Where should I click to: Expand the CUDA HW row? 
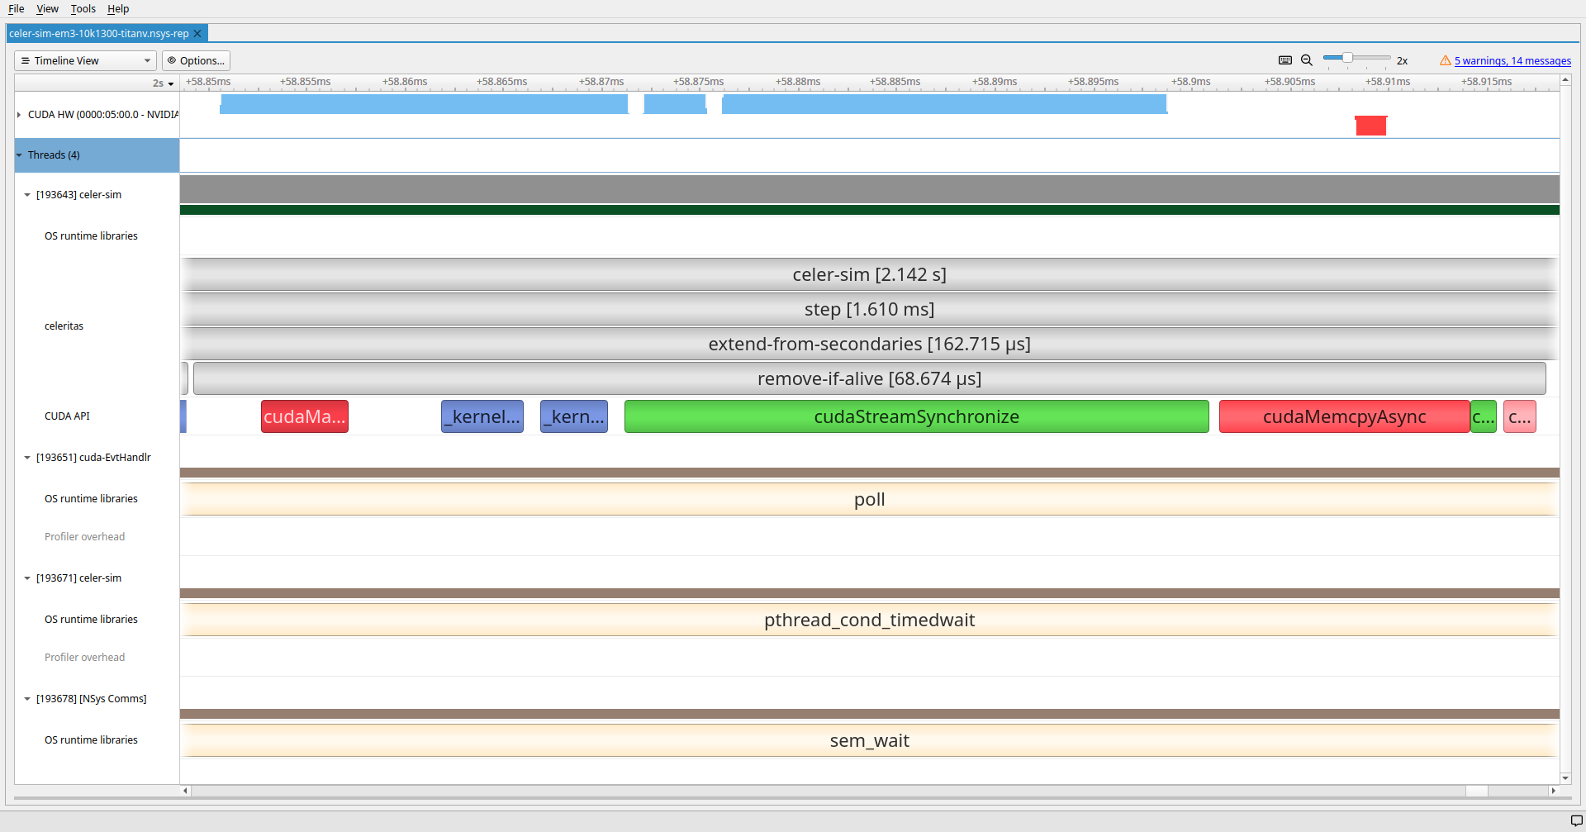click(19, 115)
